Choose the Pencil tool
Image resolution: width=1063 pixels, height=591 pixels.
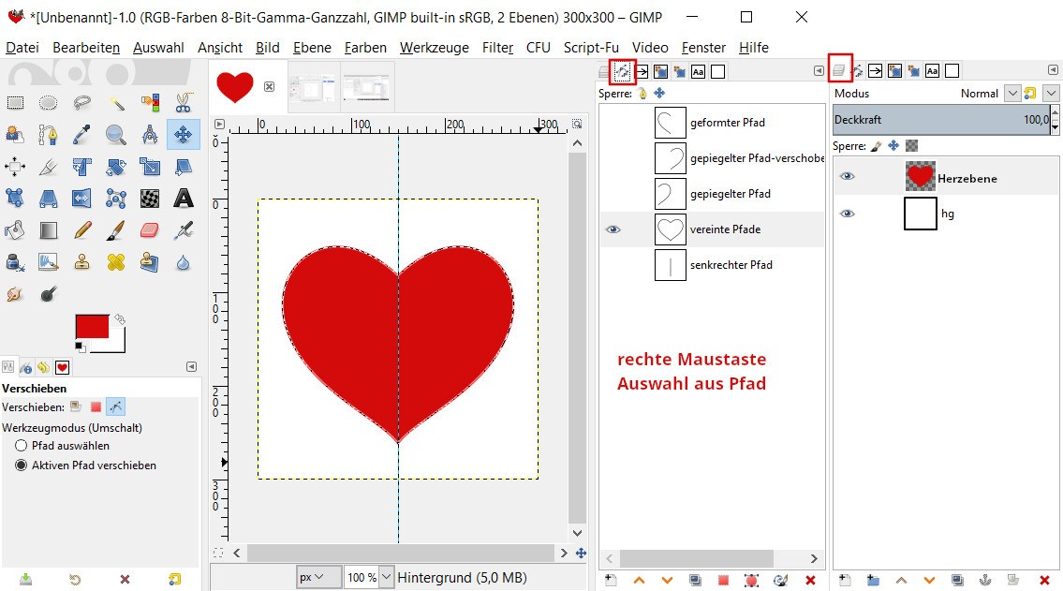coord(82,229)
